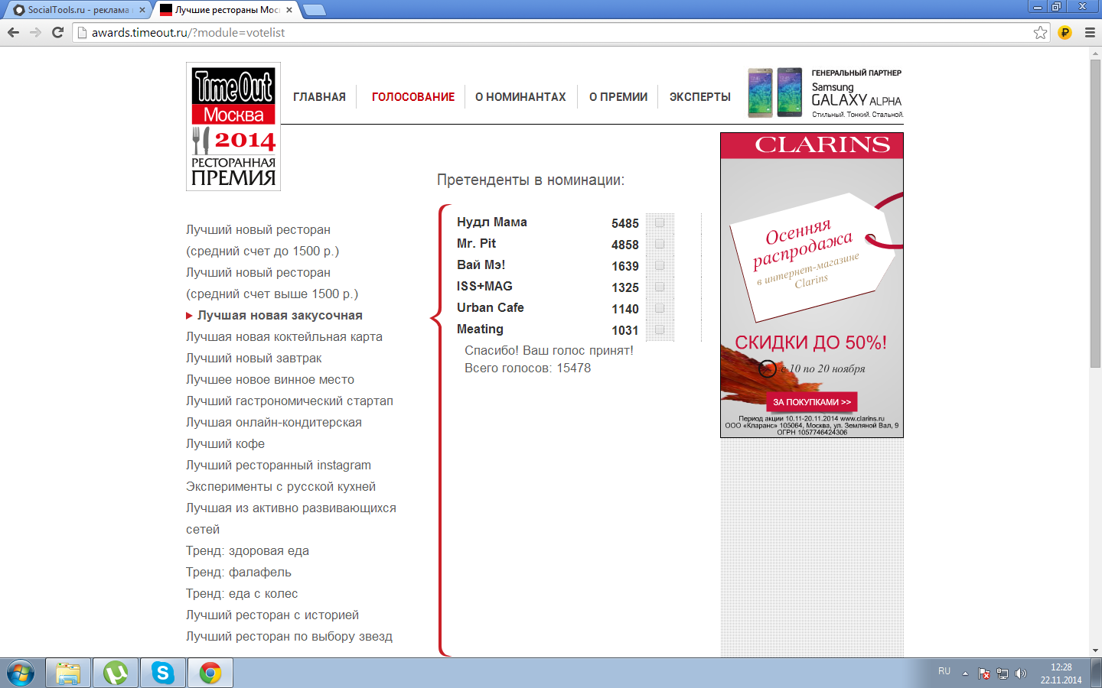Open uTorrent from the taskbar
1102x688 pixels.
116,673
